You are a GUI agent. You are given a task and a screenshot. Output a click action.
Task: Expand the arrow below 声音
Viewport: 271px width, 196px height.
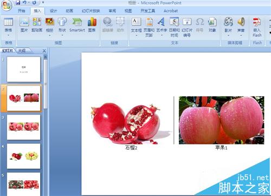coord(241,35)
